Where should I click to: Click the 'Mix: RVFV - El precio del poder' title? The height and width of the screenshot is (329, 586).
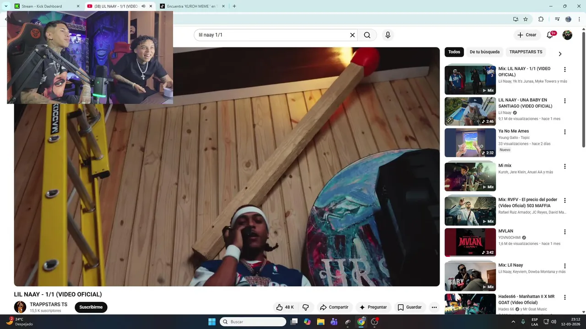(x=528, y=202)
